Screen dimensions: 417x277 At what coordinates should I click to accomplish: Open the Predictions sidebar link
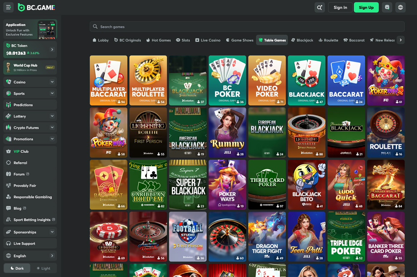(x=30, y=105)
